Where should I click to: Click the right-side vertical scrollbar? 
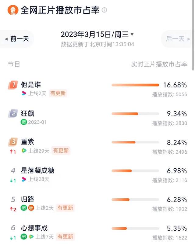point(193,35)
